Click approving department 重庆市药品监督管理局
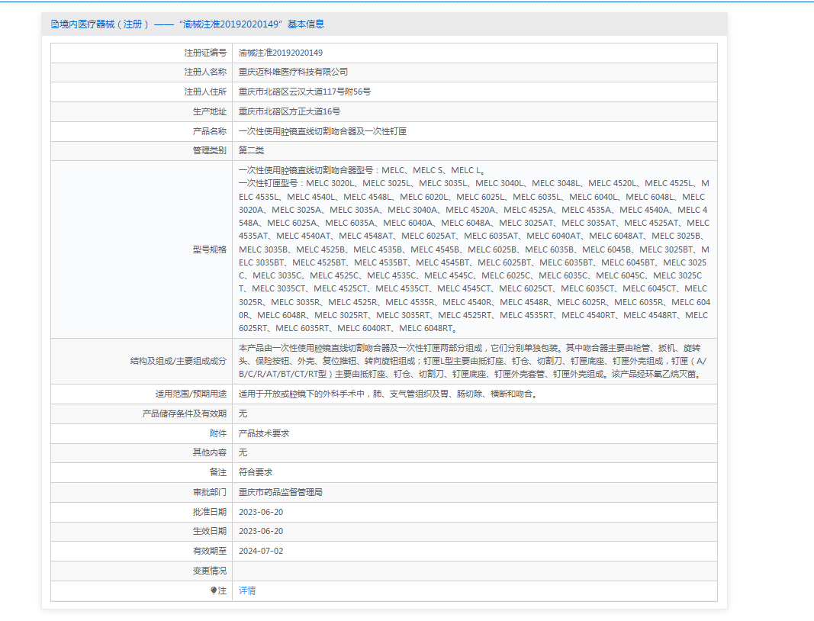The image size is (814, 621). [x=280, y=492]
